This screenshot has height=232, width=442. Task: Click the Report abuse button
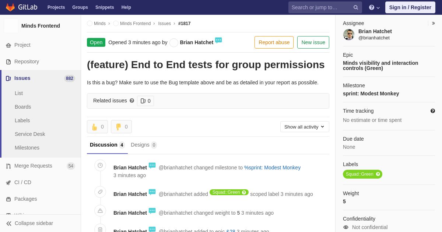(274, 42)
